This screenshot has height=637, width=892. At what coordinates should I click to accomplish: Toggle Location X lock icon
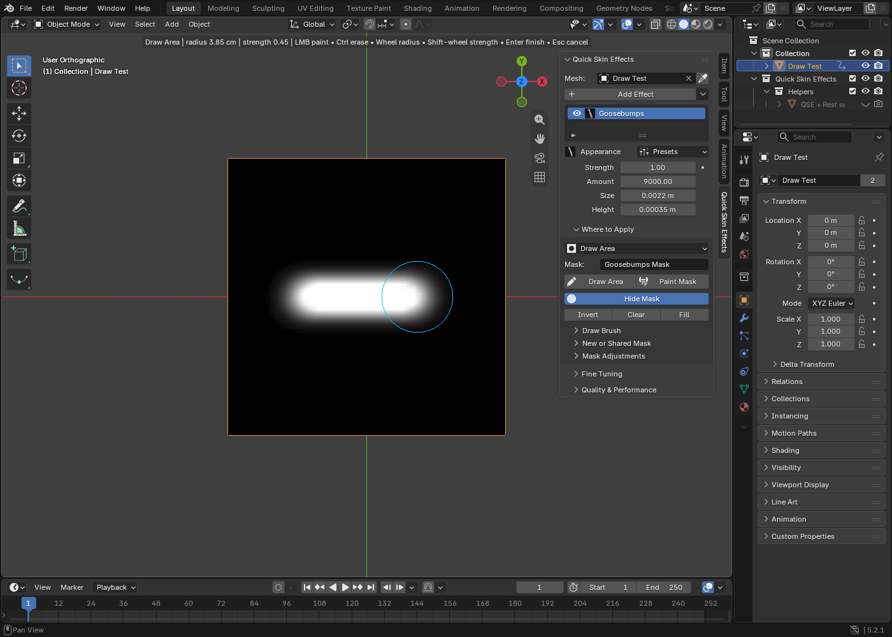861,220
